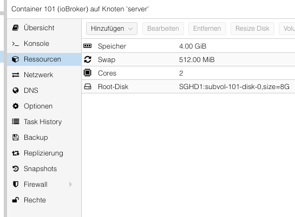
Task: Select the Cores row label
Action: [x=107, y=73]
